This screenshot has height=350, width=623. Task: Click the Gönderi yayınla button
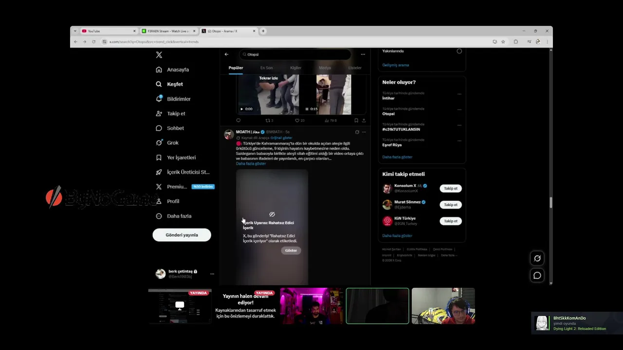(x=182, y=235)
